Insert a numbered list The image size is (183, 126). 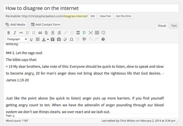coord(34,33)
